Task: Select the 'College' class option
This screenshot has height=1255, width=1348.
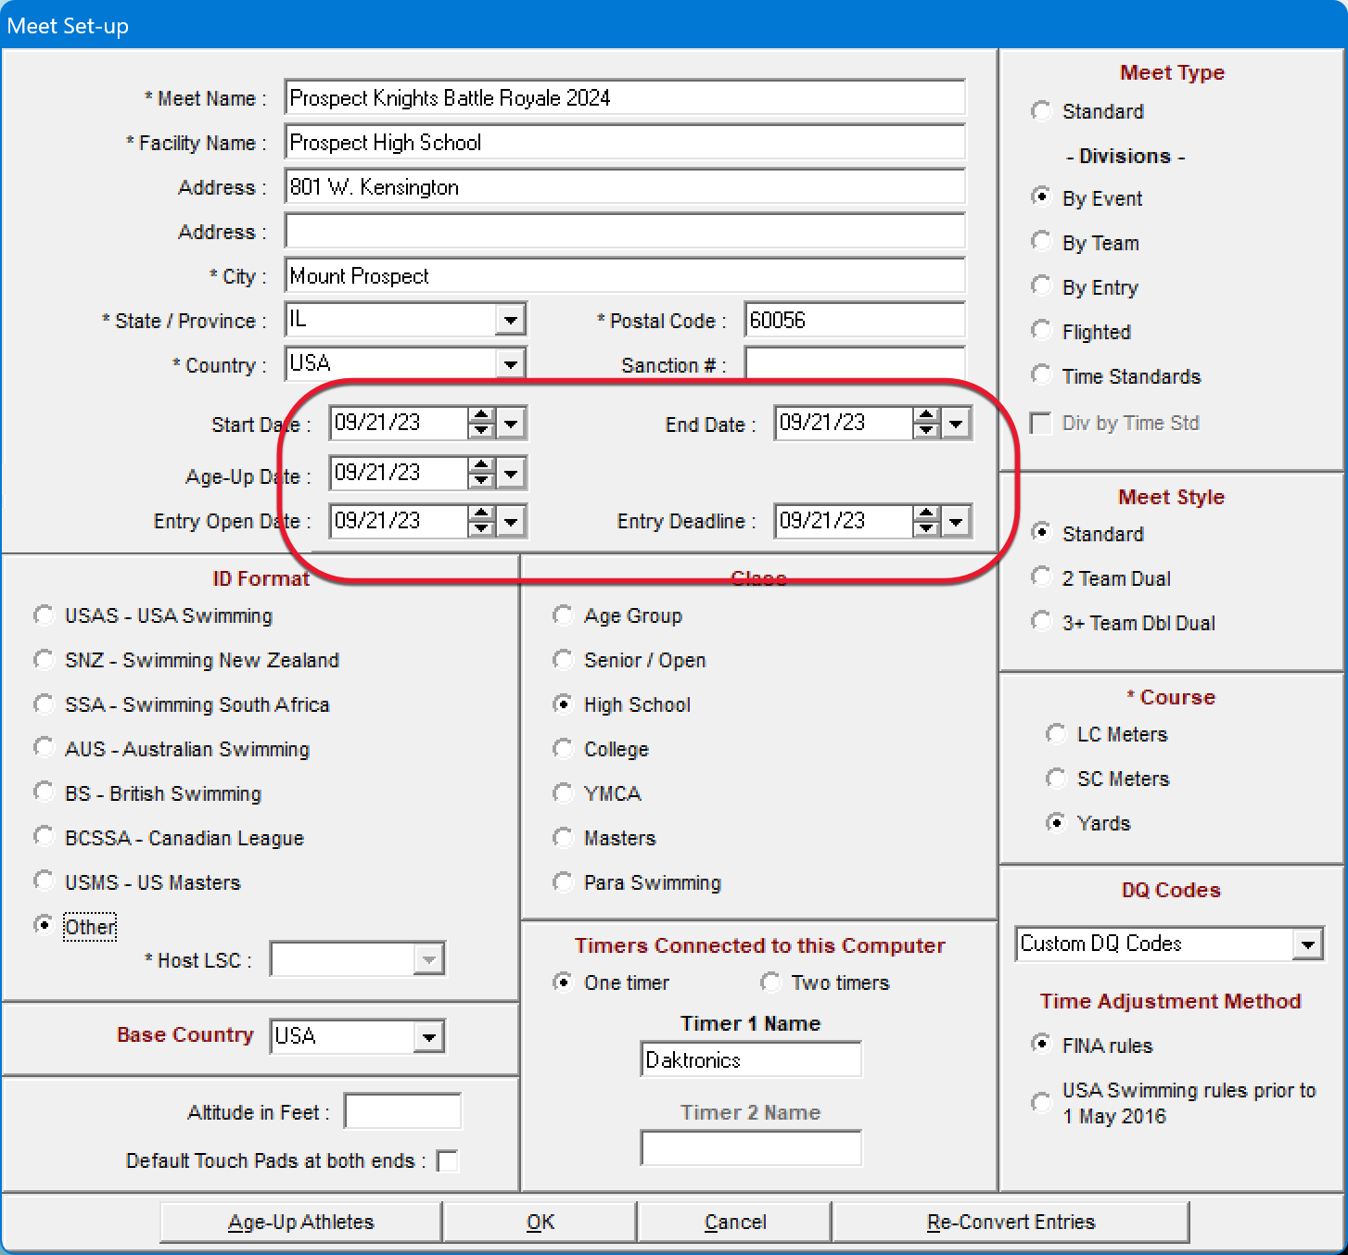Action: [563, 748]
